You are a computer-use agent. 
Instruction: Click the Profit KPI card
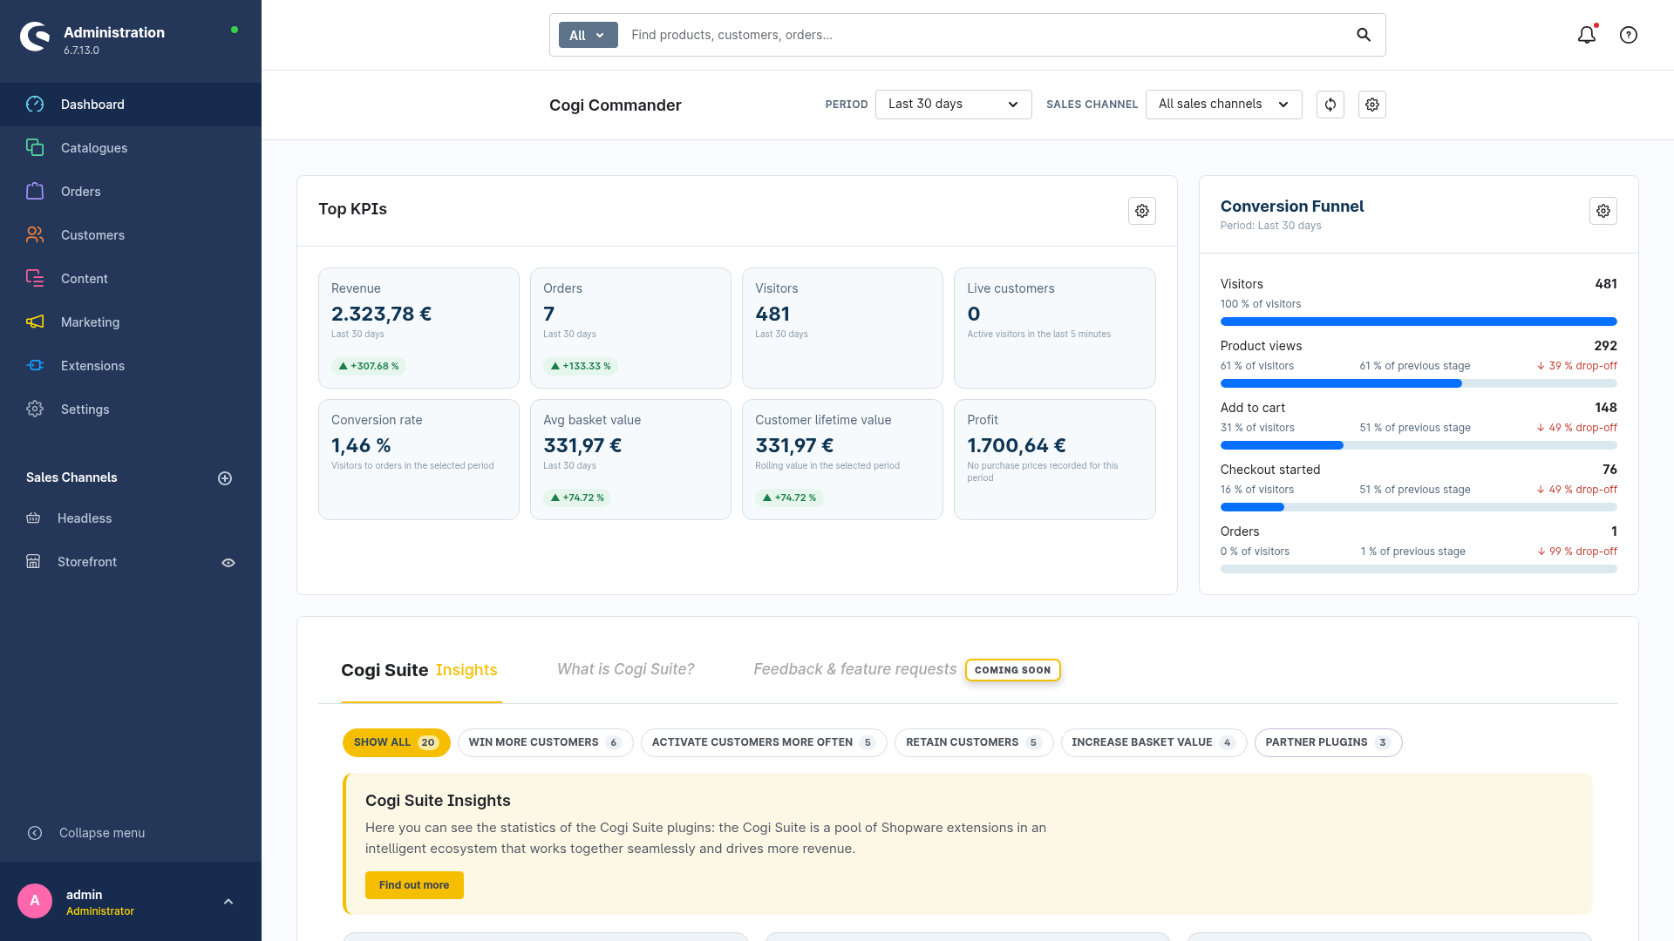point(1055,459)
